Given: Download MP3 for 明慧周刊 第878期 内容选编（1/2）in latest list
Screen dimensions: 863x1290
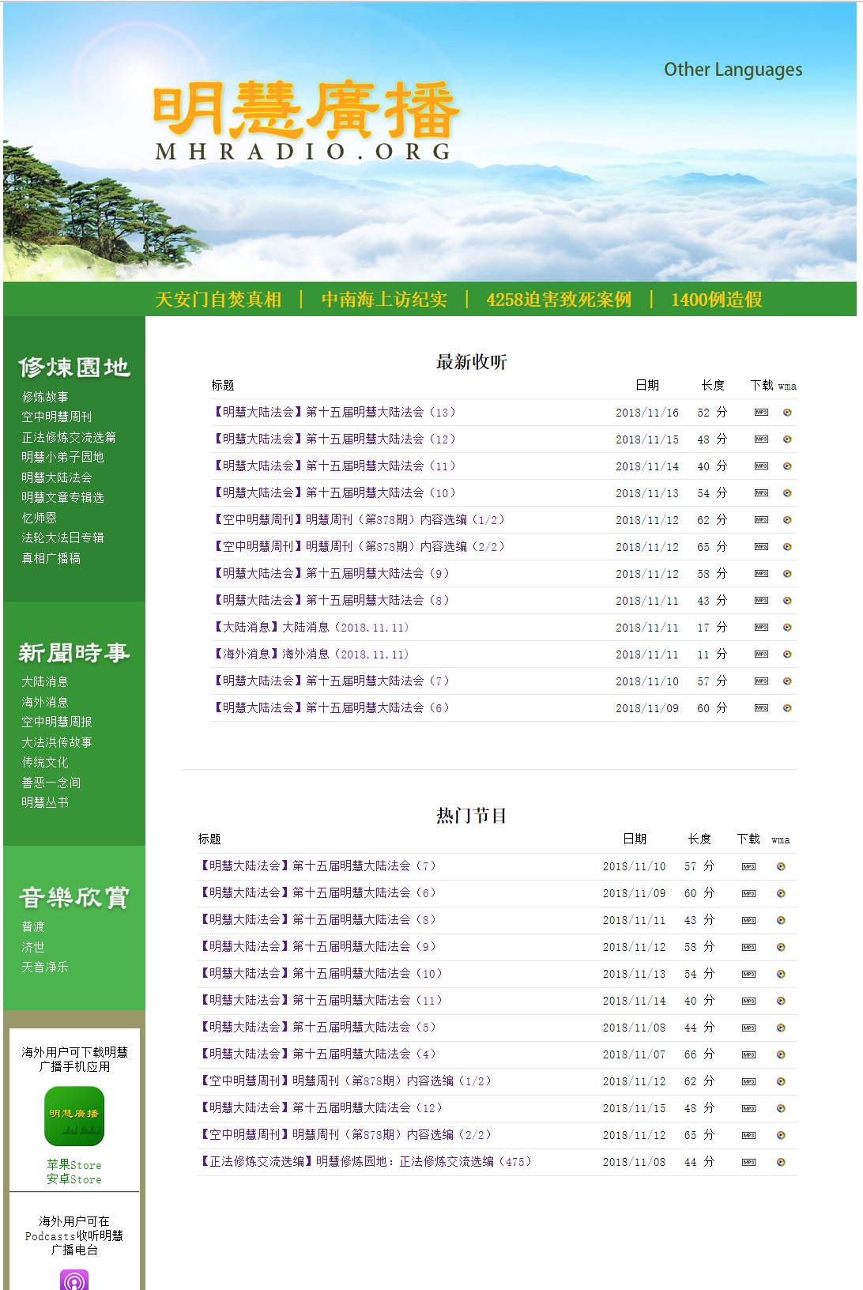Looking at the screenshot, I should tap(761, 520).
